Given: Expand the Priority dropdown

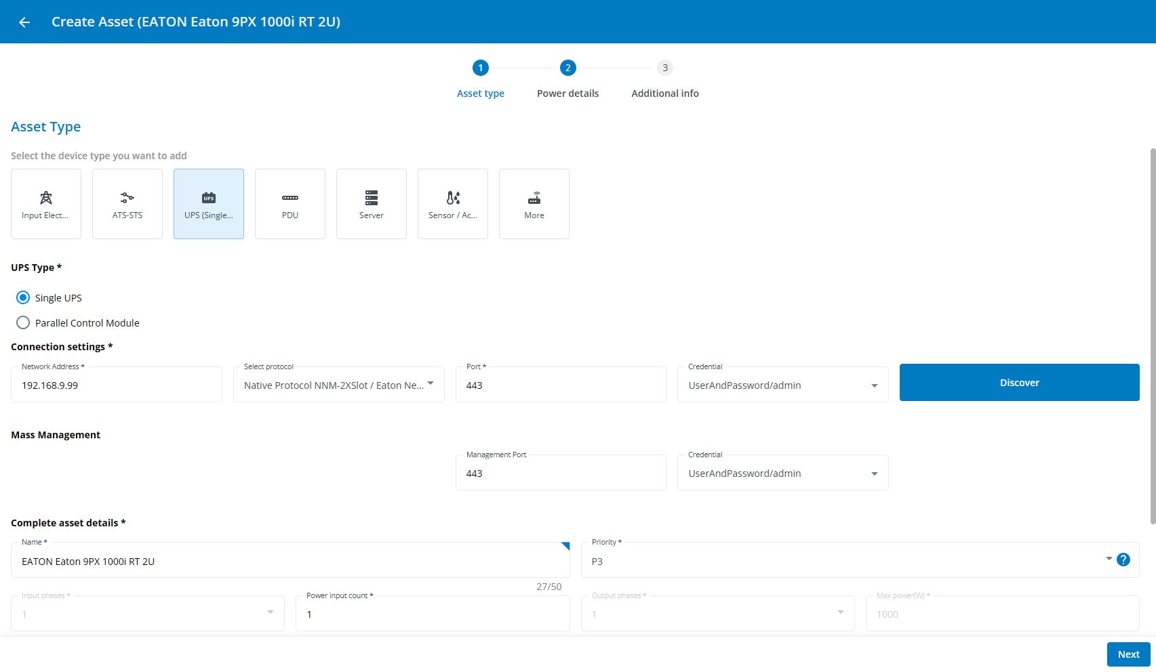Looking at the screenshot, I should click(x=848, y=561).
